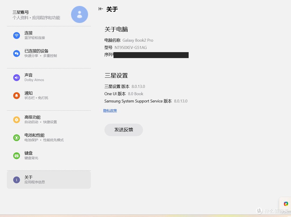
Task: Go to 通知 settings
Action: tap(48, 96)
